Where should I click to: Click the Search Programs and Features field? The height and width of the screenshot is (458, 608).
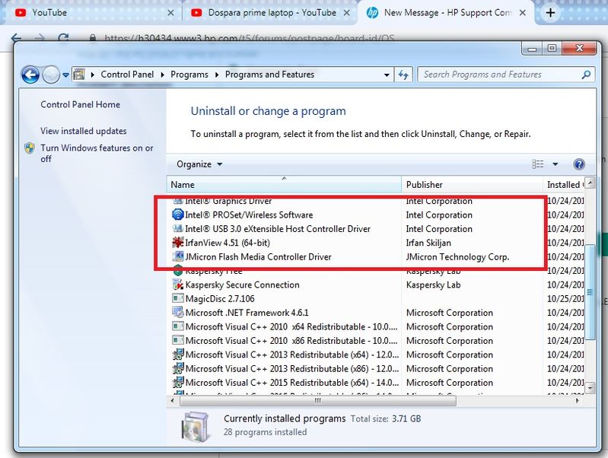pos(505,75)
